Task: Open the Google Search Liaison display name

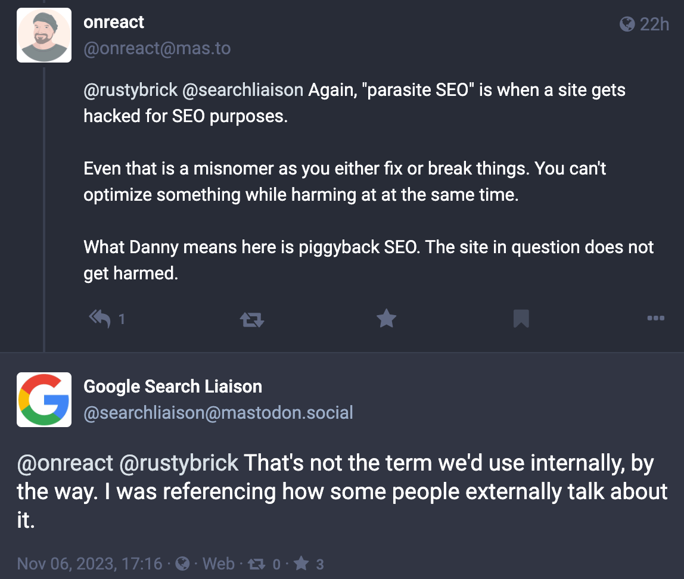Action: click(x=173, y=387)
